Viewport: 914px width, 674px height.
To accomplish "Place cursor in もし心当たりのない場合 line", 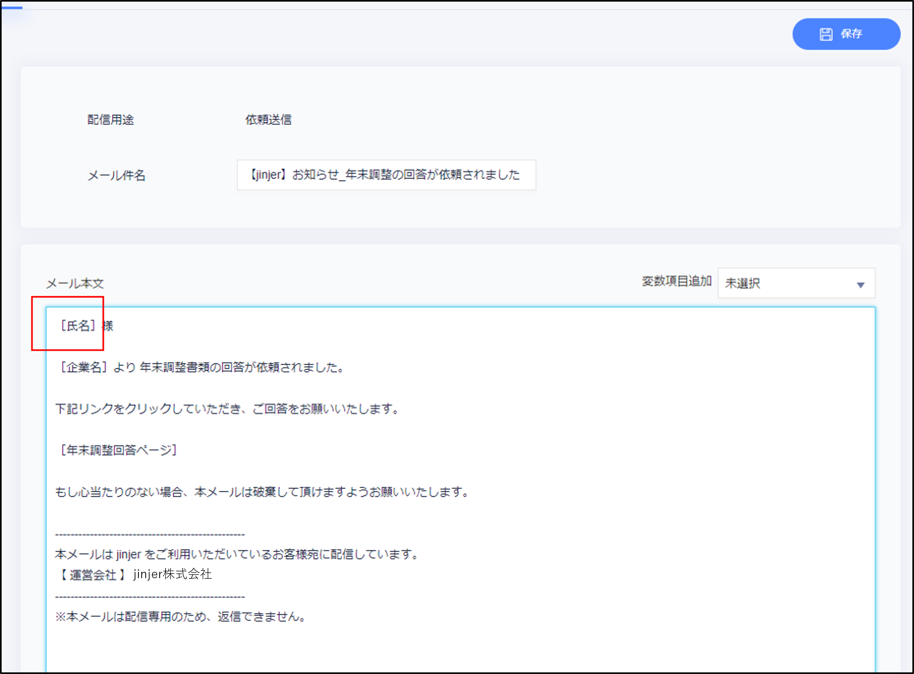I will tap(262, 492).
